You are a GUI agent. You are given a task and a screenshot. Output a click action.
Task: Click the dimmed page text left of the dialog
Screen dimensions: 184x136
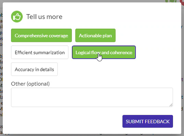point(1,71)
